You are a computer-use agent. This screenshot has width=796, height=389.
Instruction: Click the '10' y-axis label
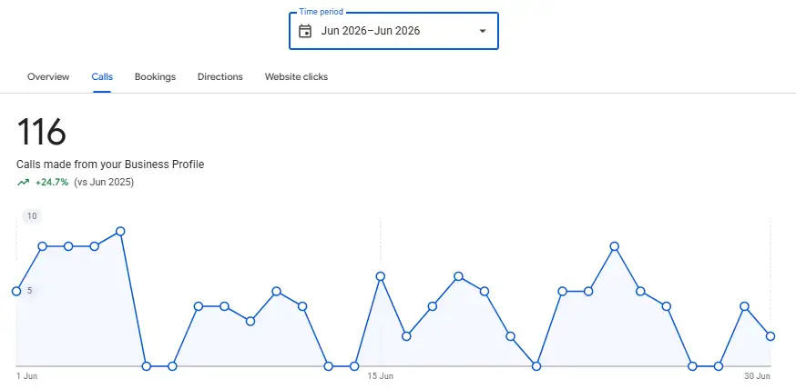click(32, 216)
